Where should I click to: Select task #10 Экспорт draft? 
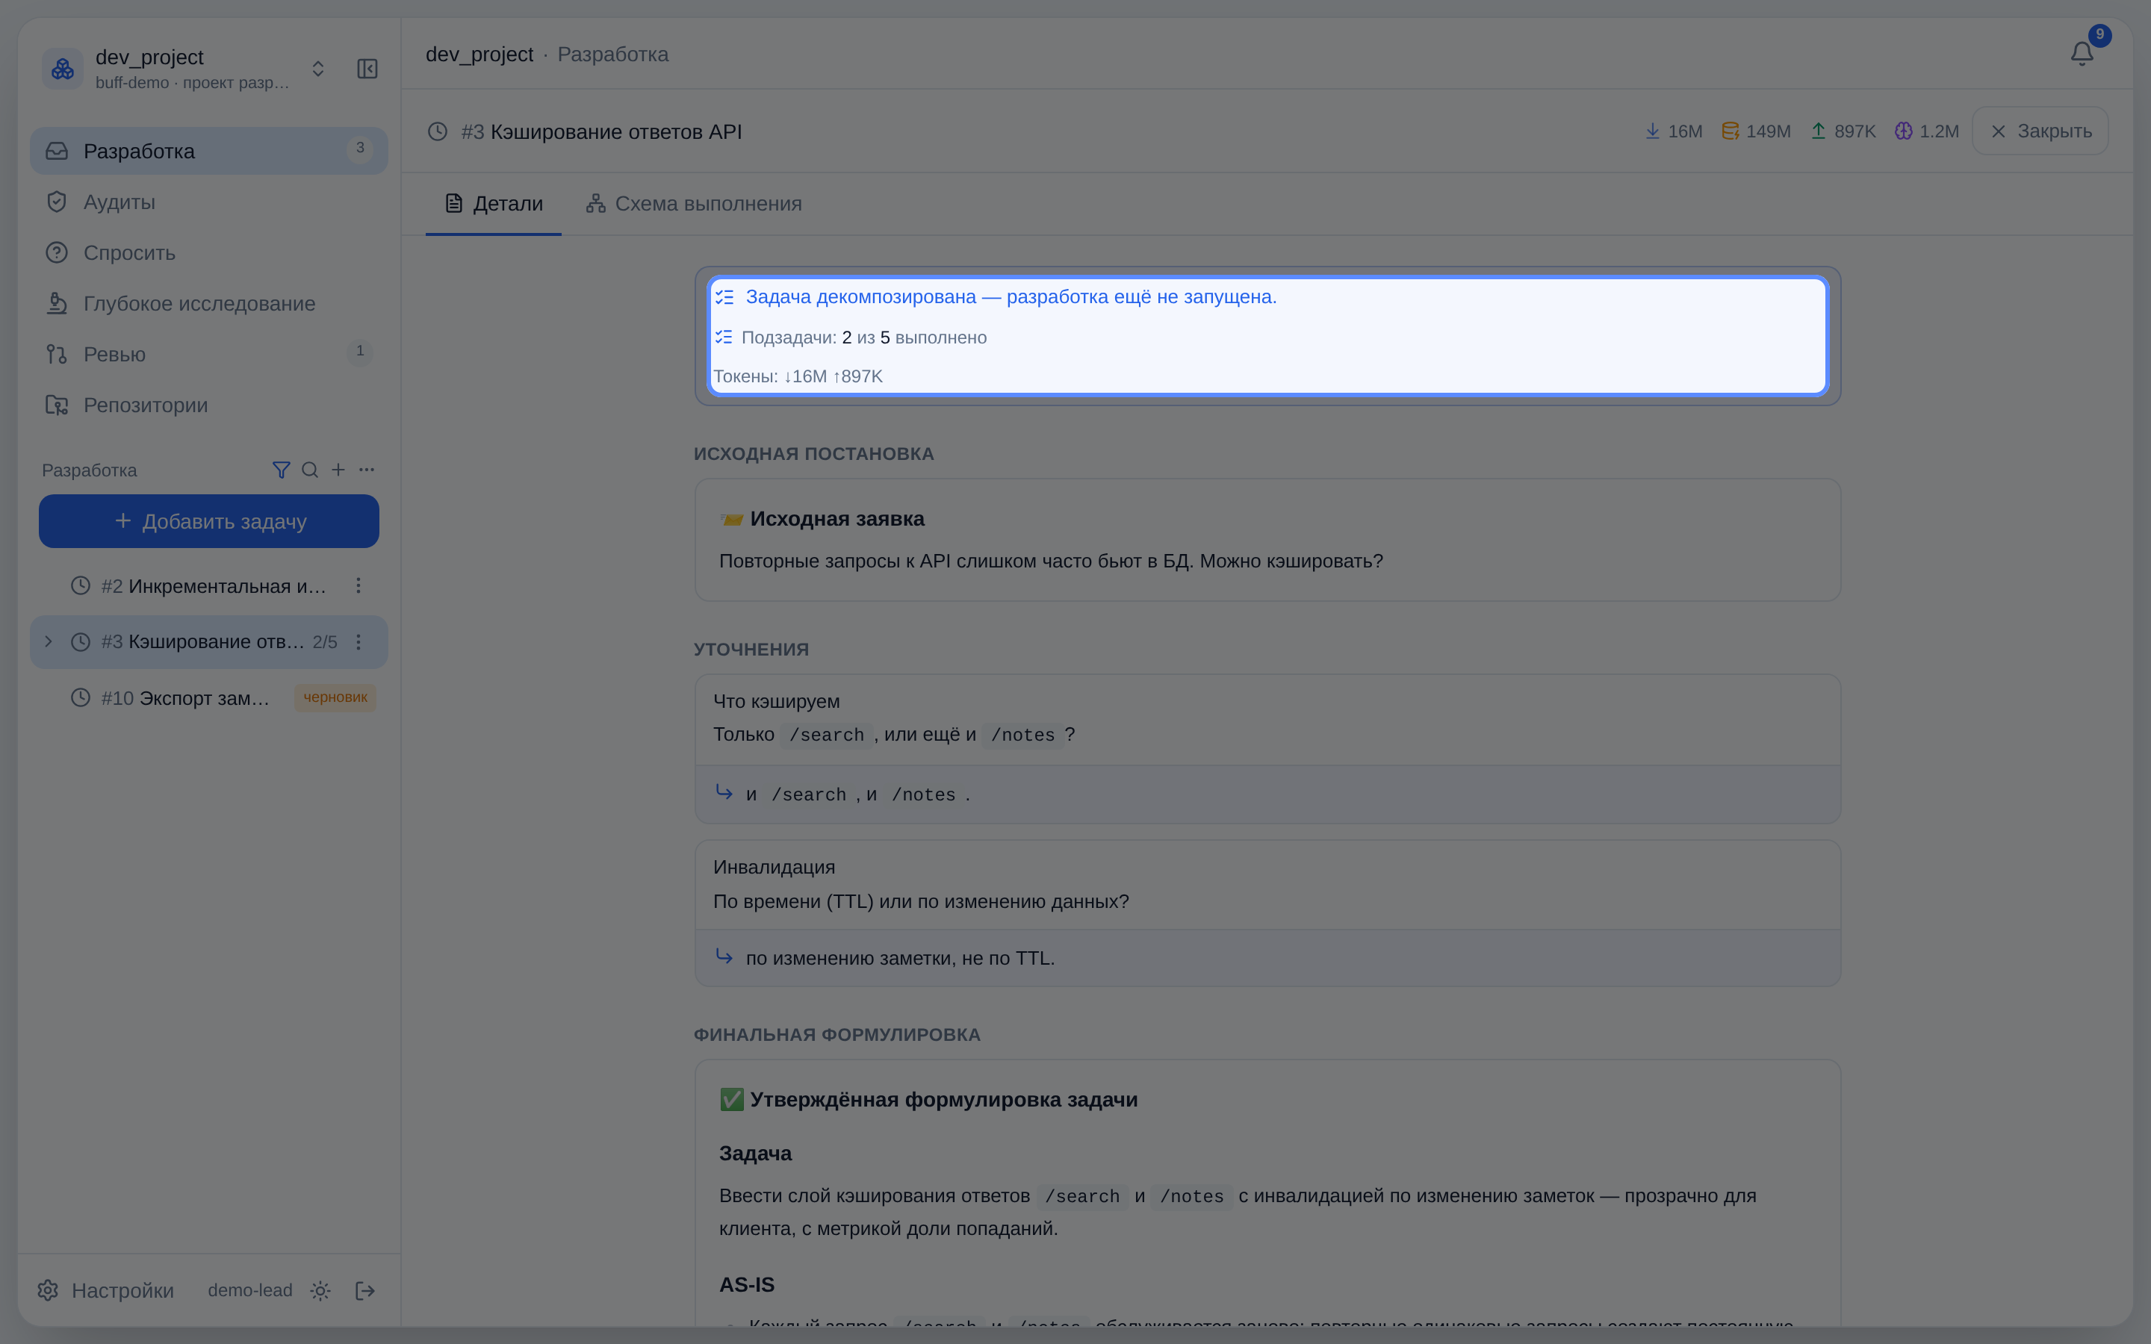click(x=209, y=698)
